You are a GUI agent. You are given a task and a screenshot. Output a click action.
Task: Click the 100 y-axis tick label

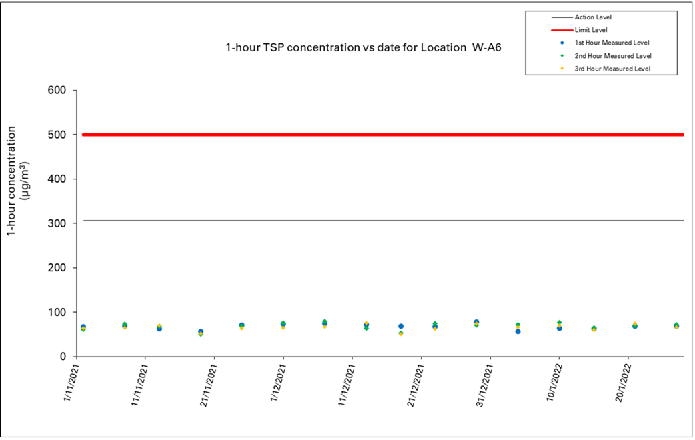[57, 313]
